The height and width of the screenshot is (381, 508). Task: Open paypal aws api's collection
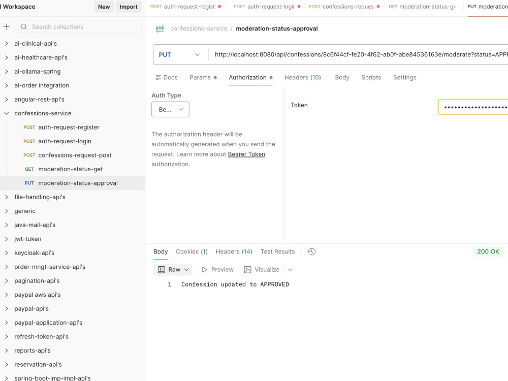37,295
